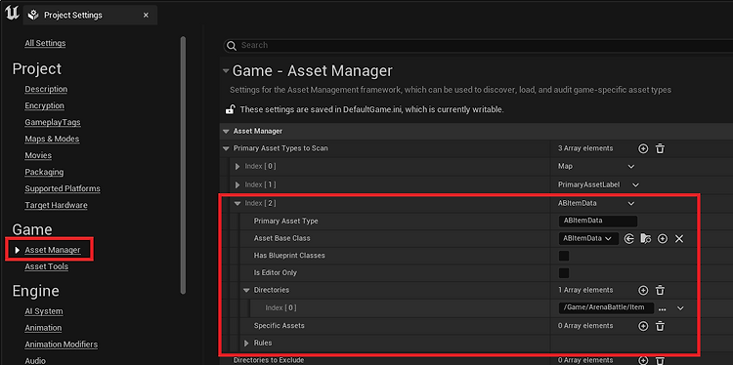Add an element to Directories array
The width and height of the screenshot is (733, 365).
pyautogui.click(x=643, y=290)
